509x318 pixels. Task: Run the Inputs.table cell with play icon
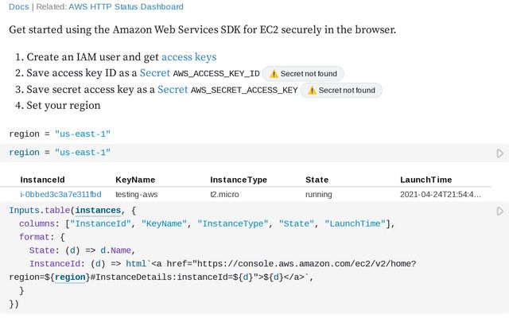tap(499, 211)
